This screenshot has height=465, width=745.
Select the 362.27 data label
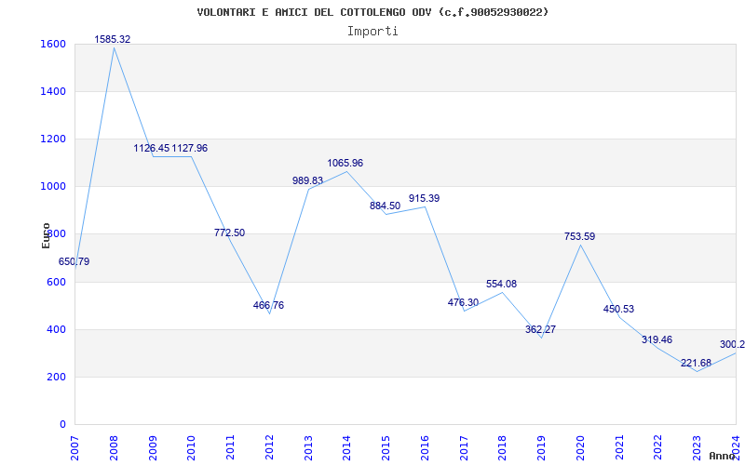(541, 329)
